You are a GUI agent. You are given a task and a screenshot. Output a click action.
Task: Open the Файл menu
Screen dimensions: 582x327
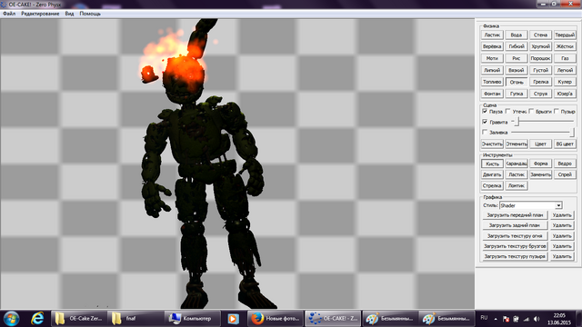coord(9,14)
